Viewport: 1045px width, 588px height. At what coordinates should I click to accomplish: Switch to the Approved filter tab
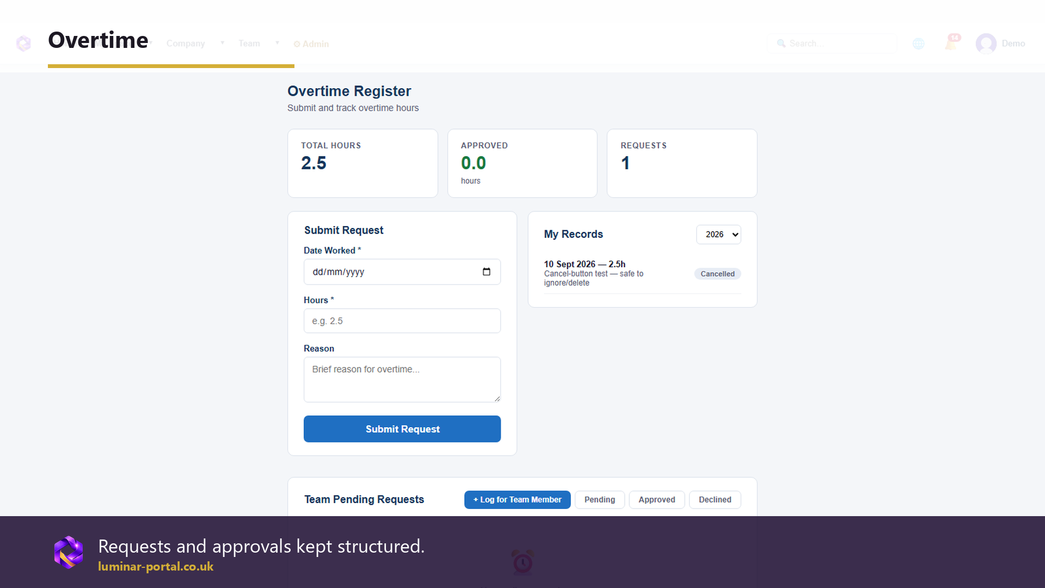click(x=657, y=500)
